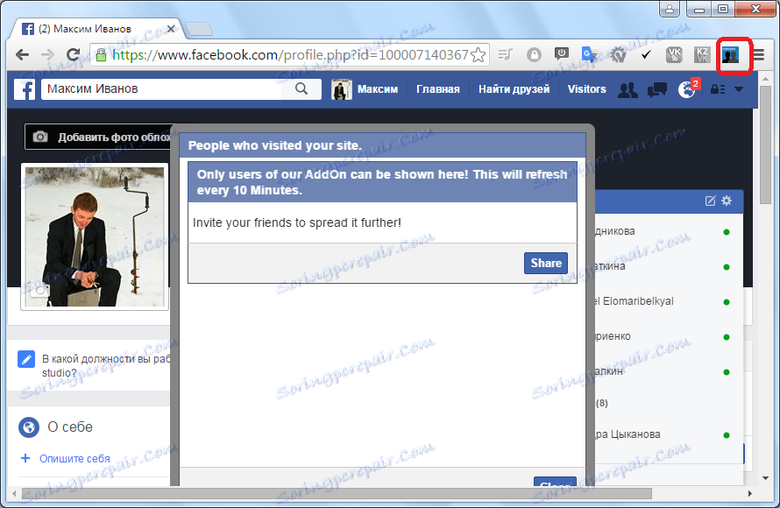The image size is (780, 508).
Task: Open the VK extension icon in browser toolbar
Action: [674, 54]
